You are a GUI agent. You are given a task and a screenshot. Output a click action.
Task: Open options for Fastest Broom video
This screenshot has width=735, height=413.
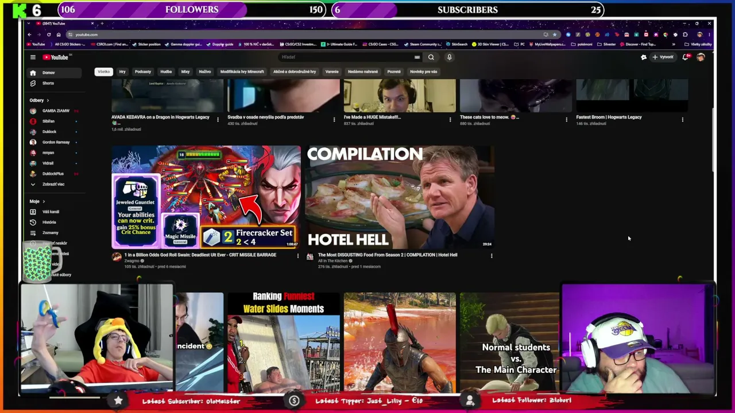point(683,119)
